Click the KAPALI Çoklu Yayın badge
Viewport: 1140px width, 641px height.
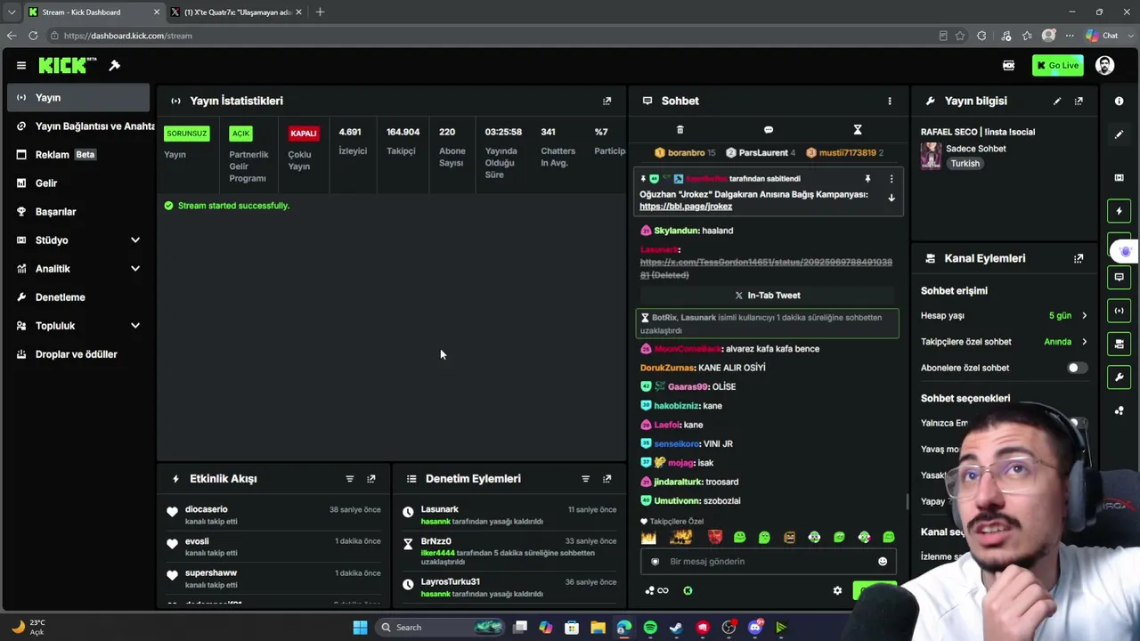(x=303, y=134)
